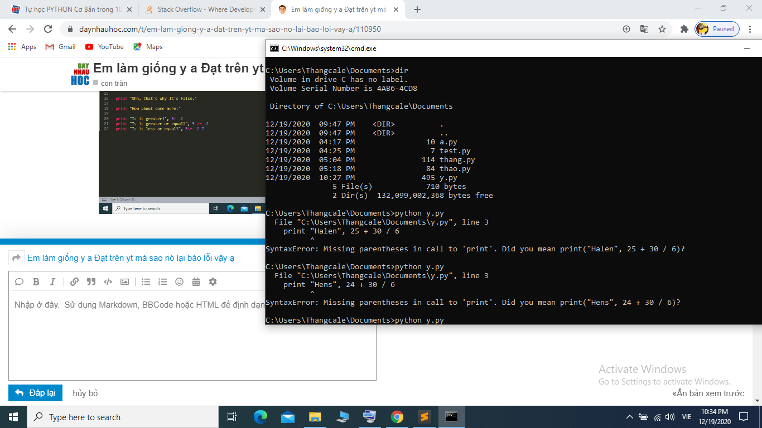Toggle italic formatting in reply editor
Image resolution: width=762 pixels, height=428 pixels.
pyautogui.click(x=52, y=282)
